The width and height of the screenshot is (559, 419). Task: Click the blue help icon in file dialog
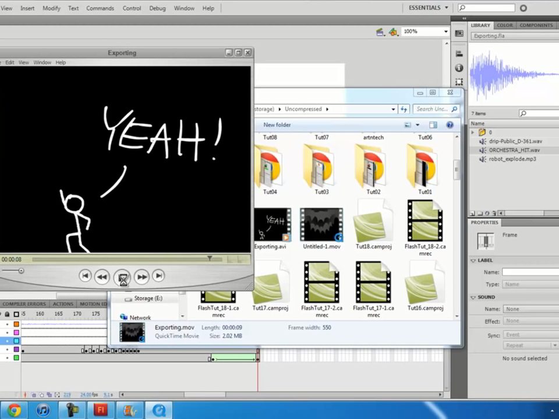coord(450,125)
